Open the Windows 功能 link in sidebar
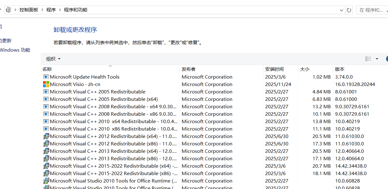388x189 pixels. click(x=15, y=50)
